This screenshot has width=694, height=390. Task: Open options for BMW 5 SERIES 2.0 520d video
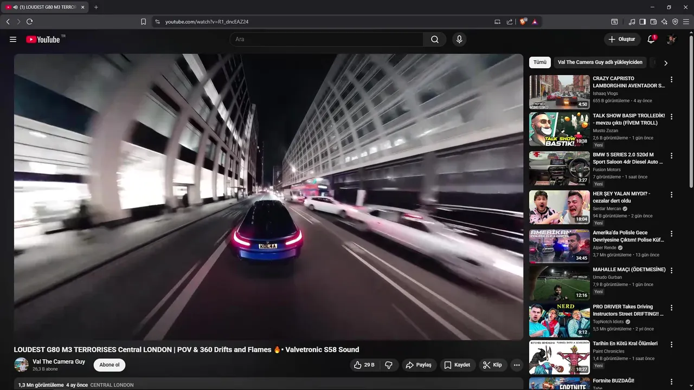pos(671,155)
